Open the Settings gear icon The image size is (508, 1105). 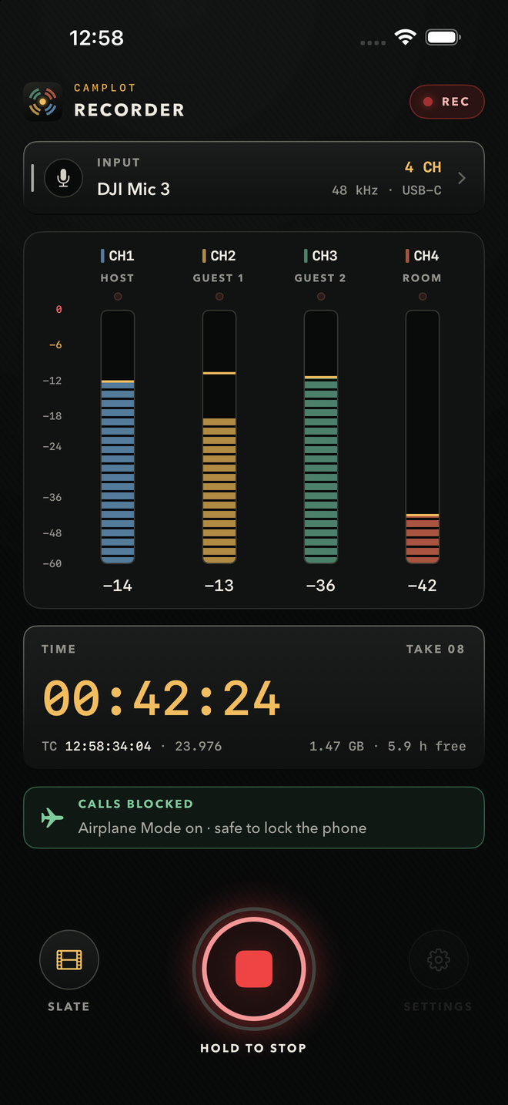coord(439,960)
